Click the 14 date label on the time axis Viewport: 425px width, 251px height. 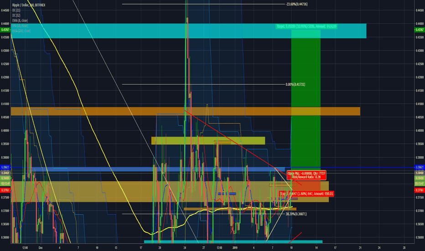coord(316,247)
